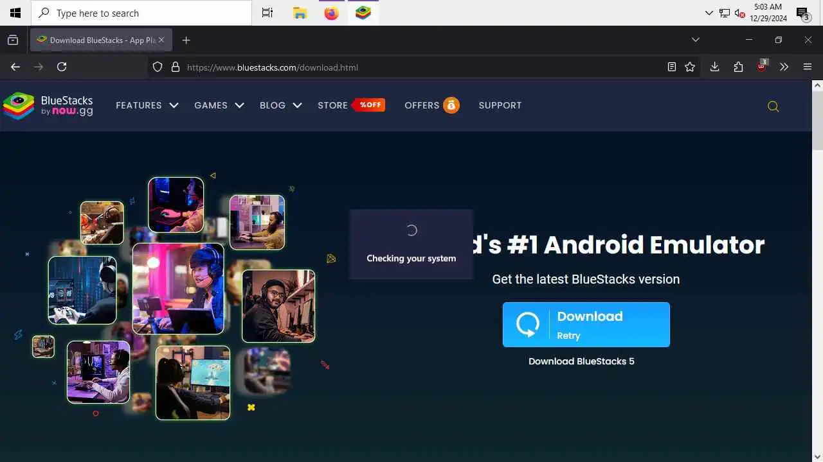823x462 pixels.
Task: Open Firefox View icon left of the tab
Action: [x=13, y=40]
